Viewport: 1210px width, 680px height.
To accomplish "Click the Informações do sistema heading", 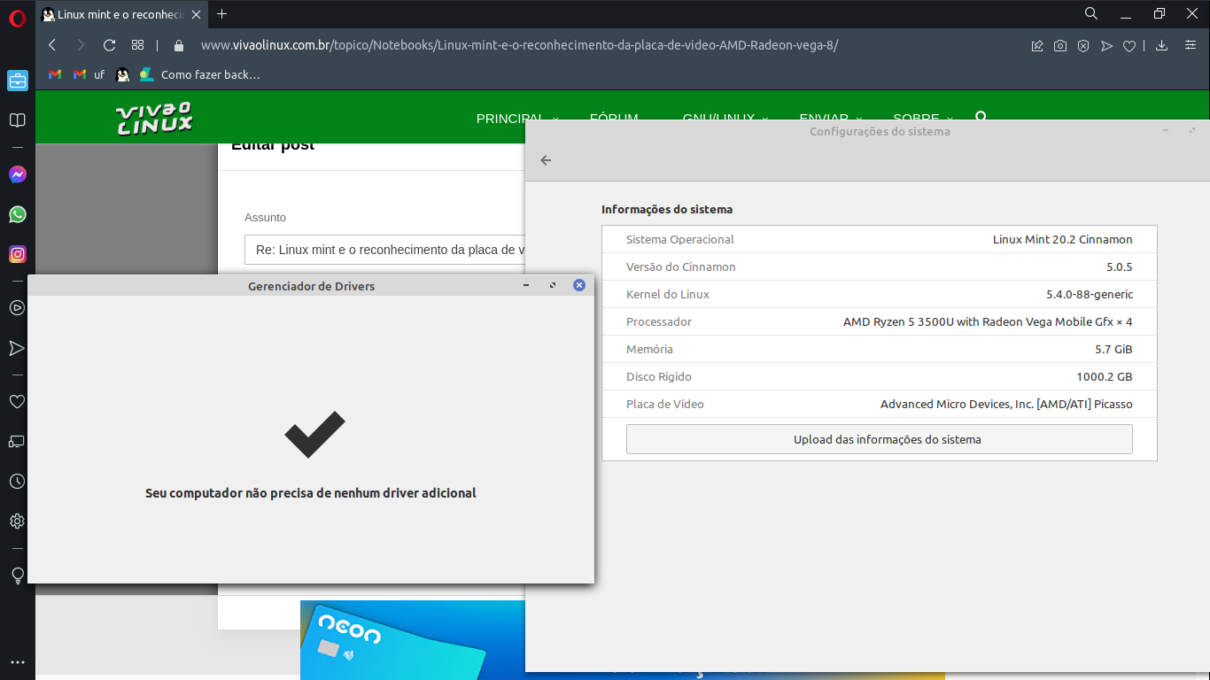I will pyautogui.click(x=667, y=210).
